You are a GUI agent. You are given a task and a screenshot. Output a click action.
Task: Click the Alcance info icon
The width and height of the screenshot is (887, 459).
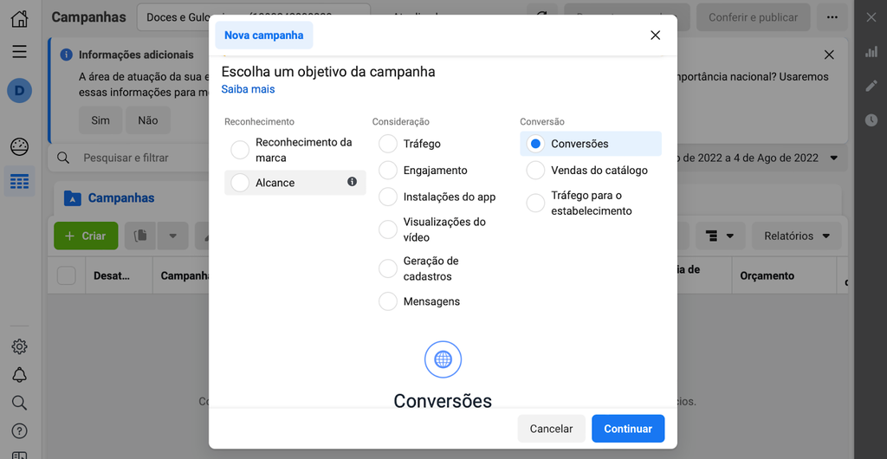pos(352,182)
